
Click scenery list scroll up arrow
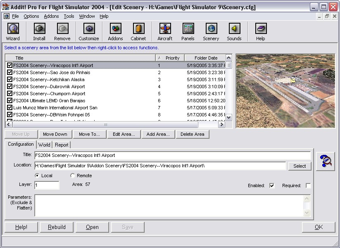coord(228,58)
